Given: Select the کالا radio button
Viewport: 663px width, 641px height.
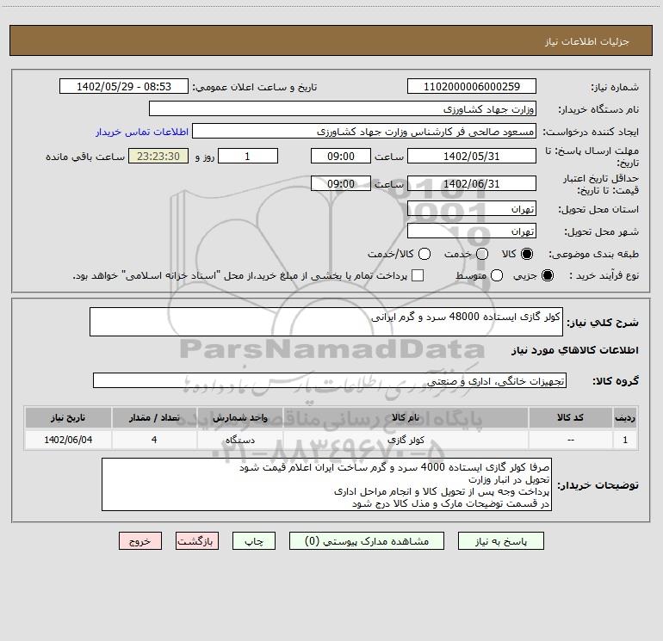Looking at the screenshot, I should (527, 254).
